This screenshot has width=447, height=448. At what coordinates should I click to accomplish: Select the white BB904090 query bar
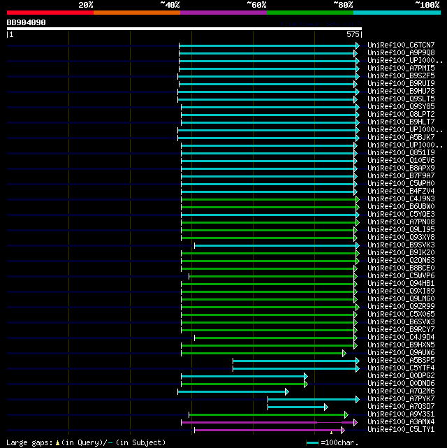[184, 29]
